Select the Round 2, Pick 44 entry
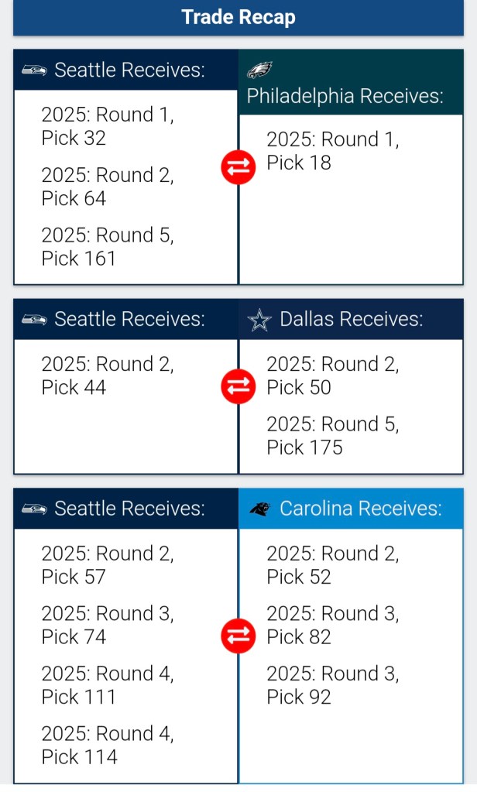477x792 pixels. coord(108,375)
